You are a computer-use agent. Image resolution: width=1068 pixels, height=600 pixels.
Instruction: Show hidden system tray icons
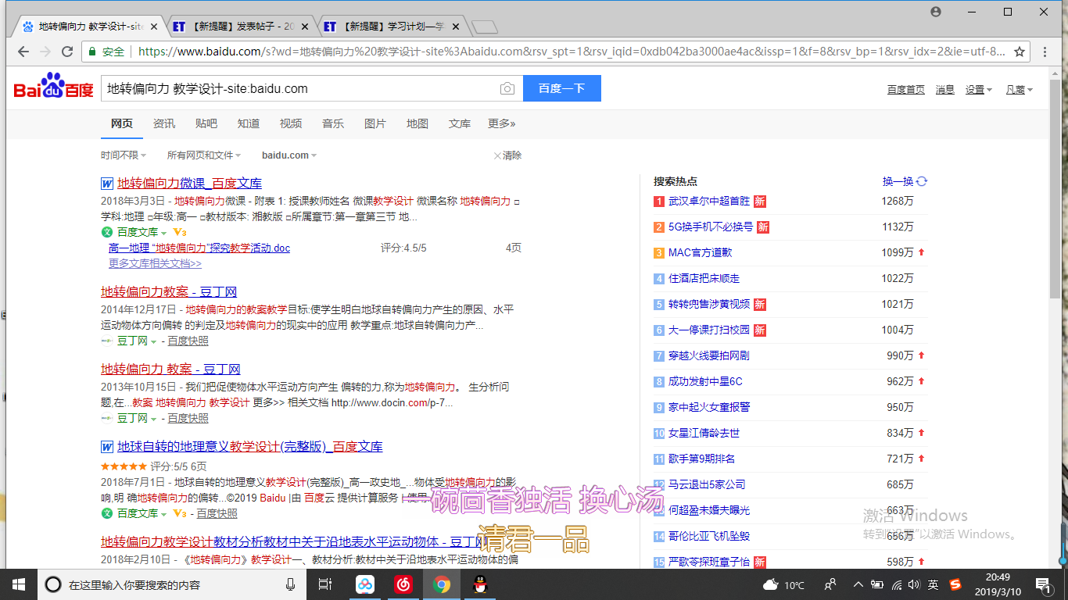tap(858, 584)
